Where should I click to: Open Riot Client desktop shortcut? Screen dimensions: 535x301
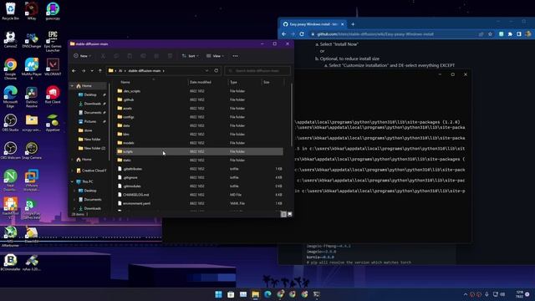(53, 94)
